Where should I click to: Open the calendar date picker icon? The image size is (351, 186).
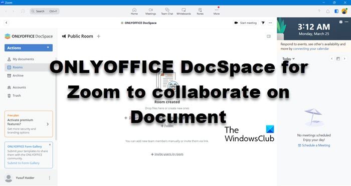point(338,58)
